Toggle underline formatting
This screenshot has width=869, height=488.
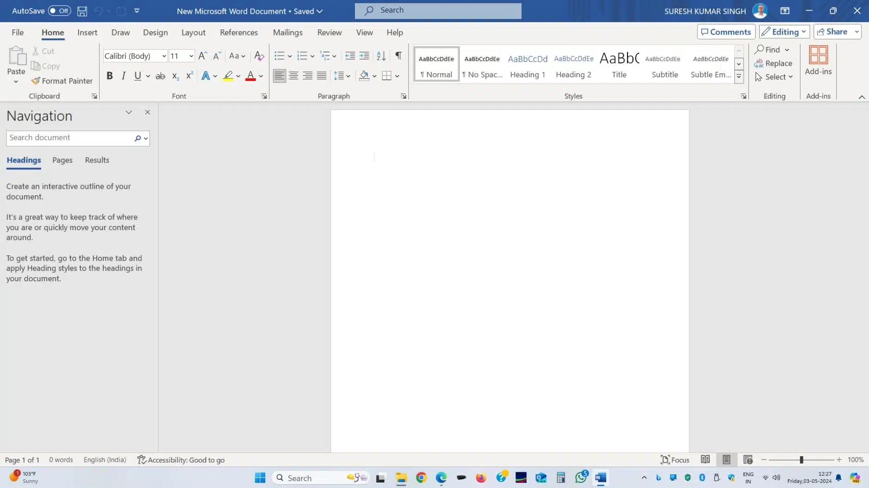(x=138, y=76)
